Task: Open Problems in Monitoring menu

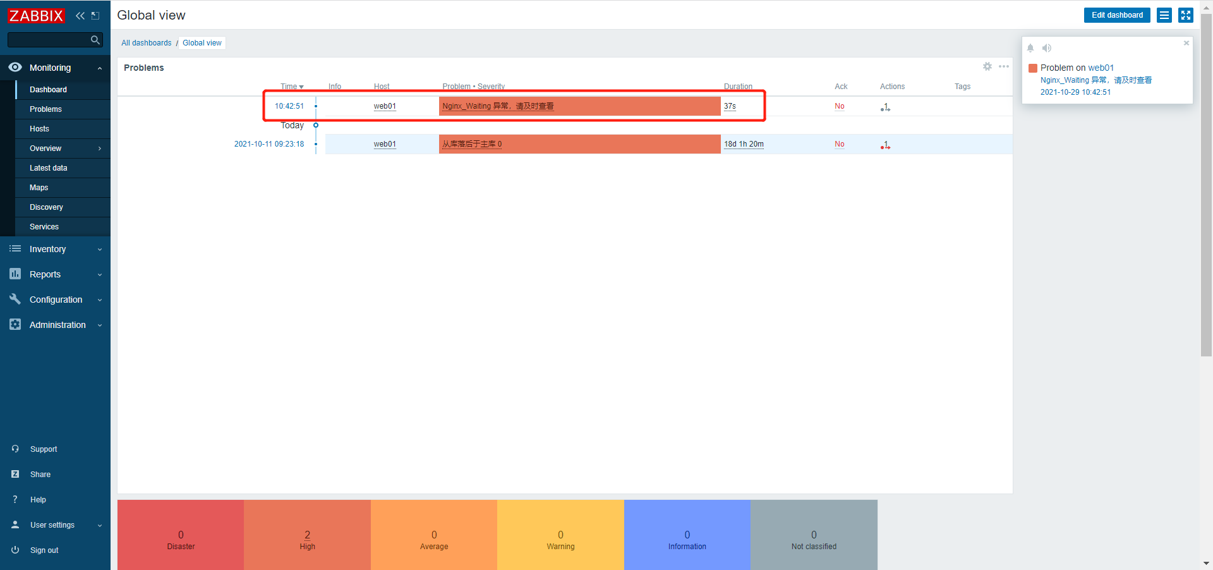Action: tap(45, 109)
